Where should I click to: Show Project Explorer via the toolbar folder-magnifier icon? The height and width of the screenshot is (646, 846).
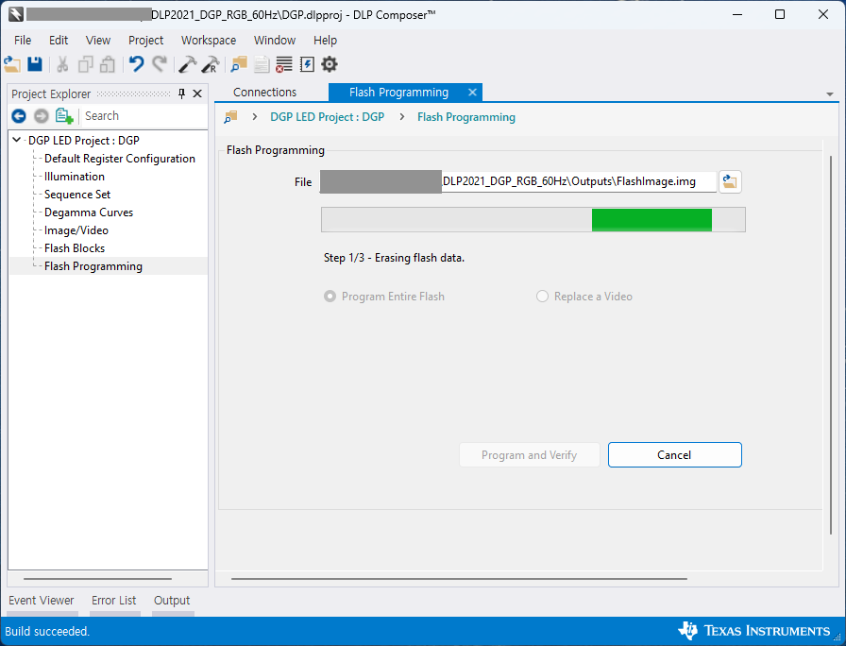coord(239,65)
